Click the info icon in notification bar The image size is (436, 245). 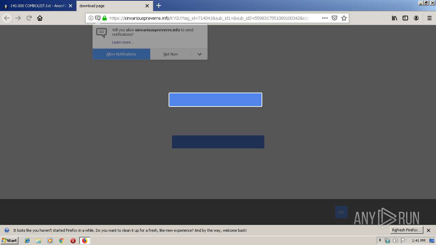coord(6,230)
